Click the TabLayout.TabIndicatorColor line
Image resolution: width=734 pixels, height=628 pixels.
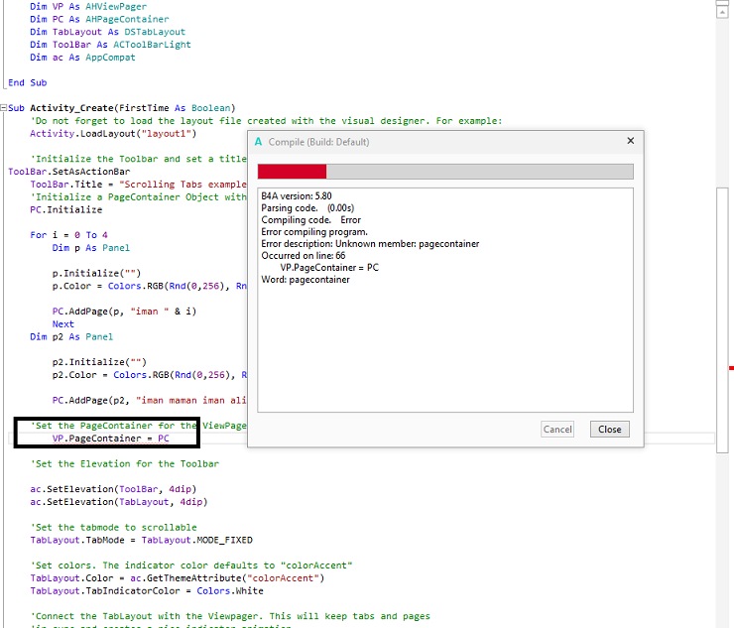[147, 591]
